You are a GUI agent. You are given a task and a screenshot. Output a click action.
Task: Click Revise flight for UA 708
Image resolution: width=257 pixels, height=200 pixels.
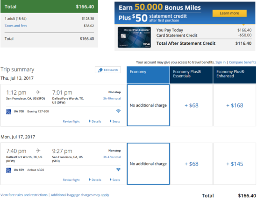[71, 121]
